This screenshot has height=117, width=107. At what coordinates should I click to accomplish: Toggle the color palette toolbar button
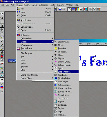77,9
